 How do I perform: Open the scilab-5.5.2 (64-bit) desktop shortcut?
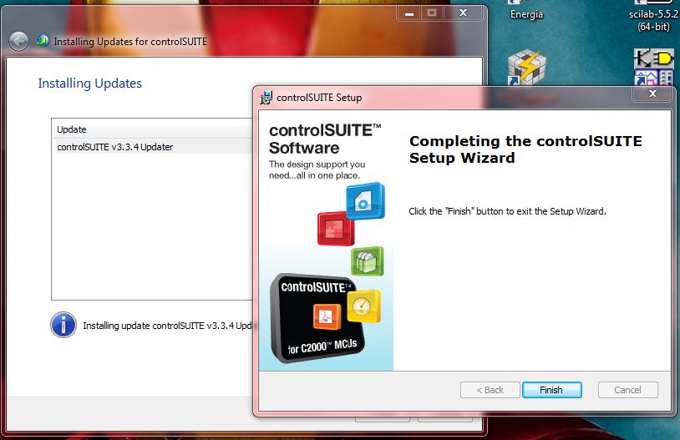tap(653, 20)
